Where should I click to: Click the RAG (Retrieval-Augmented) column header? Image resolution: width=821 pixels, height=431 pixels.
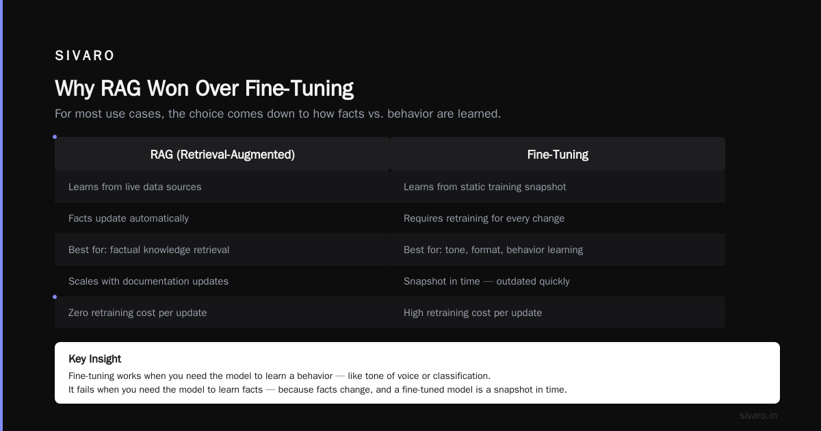[222, 154]
